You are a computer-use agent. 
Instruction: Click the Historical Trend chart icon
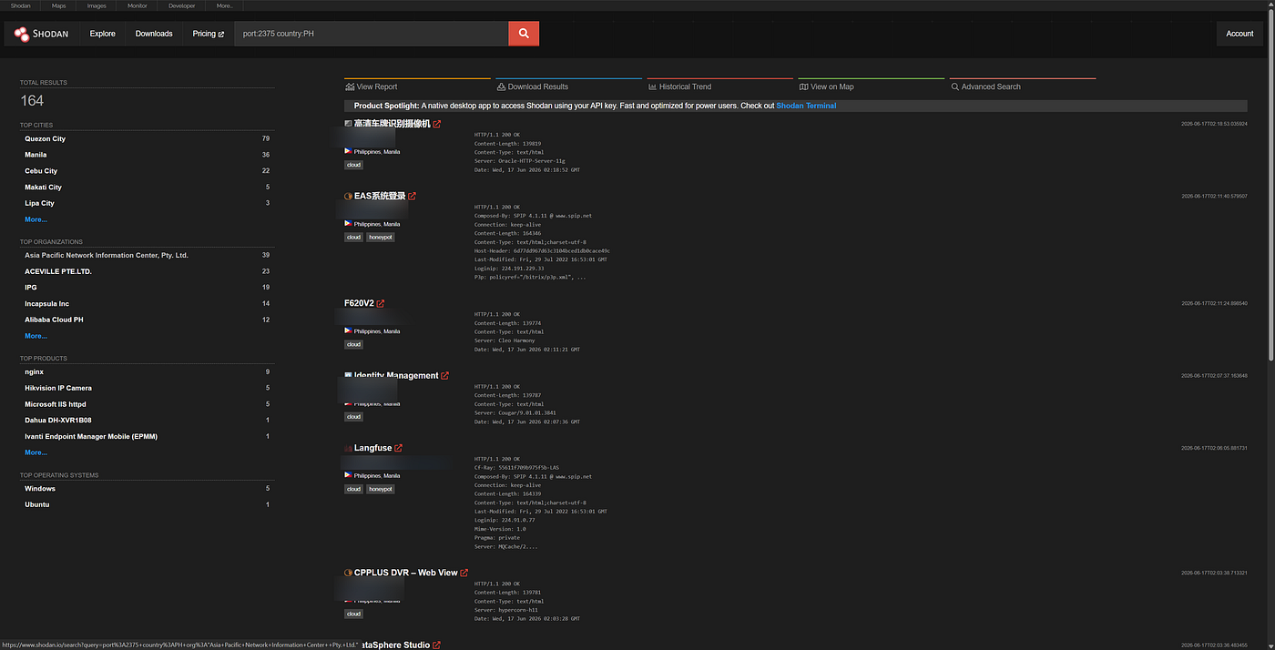652,86
